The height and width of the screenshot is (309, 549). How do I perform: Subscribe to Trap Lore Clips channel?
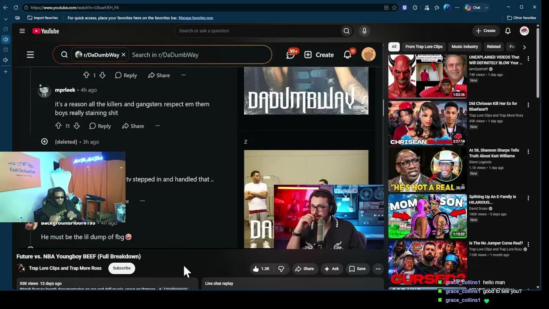pyautogui.click(x=122, y=268)
